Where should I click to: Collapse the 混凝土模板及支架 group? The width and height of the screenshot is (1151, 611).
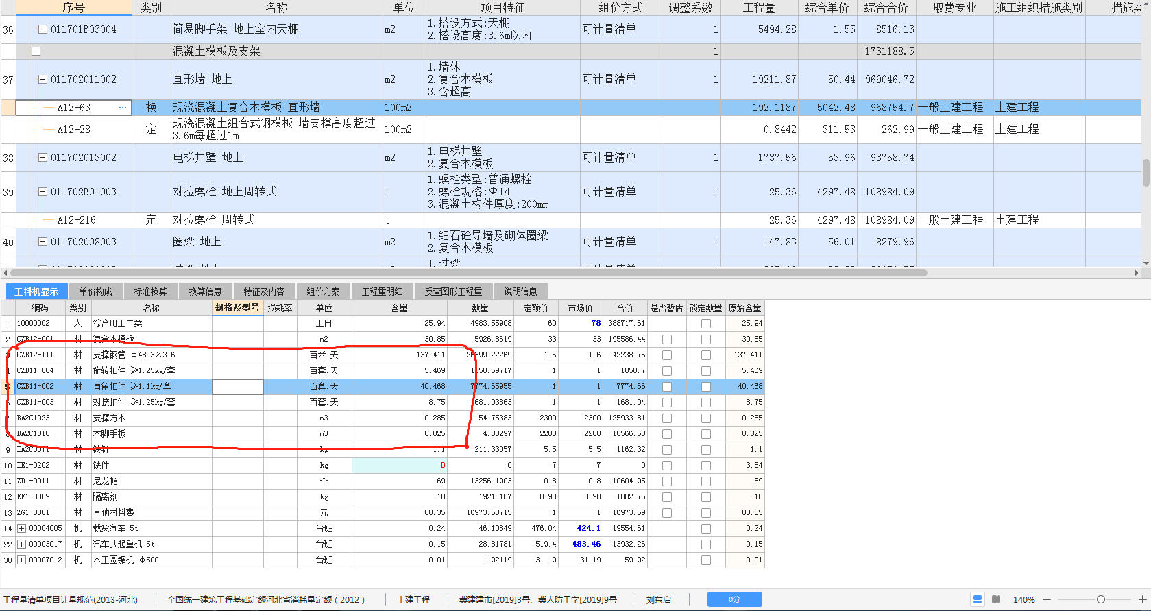pyautogui.click(x=36, y=51)
